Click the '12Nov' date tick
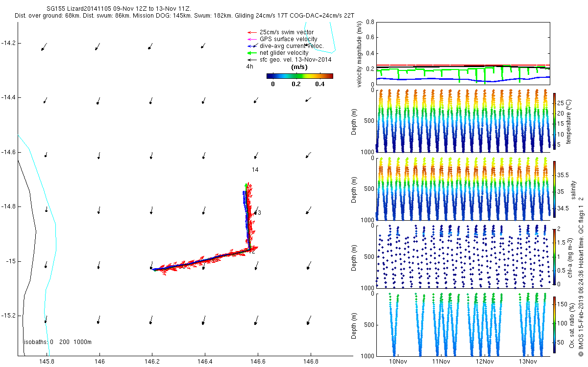Viewport: 588px width, 367px height. coord(484,362)
